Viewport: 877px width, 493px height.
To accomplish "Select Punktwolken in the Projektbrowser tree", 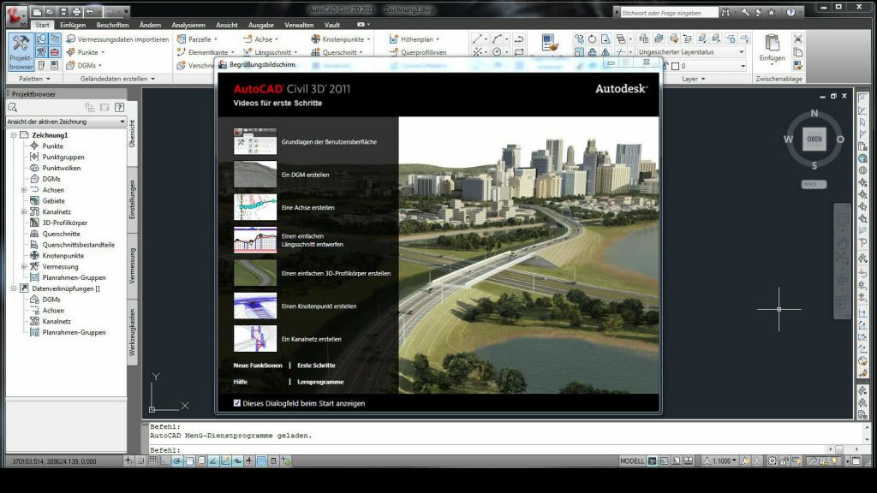I will point(62,169).
